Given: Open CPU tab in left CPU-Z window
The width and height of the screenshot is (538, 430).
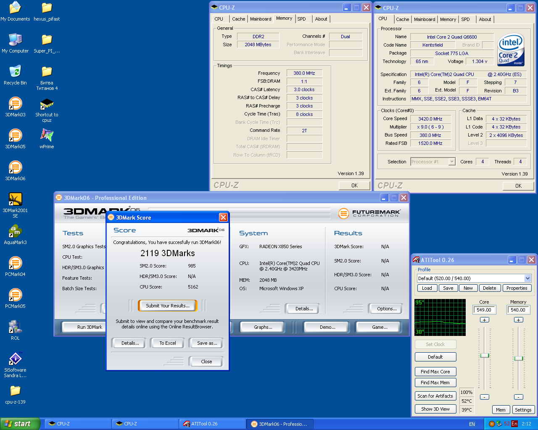Looking at the screenshot, I should (219, 19).
